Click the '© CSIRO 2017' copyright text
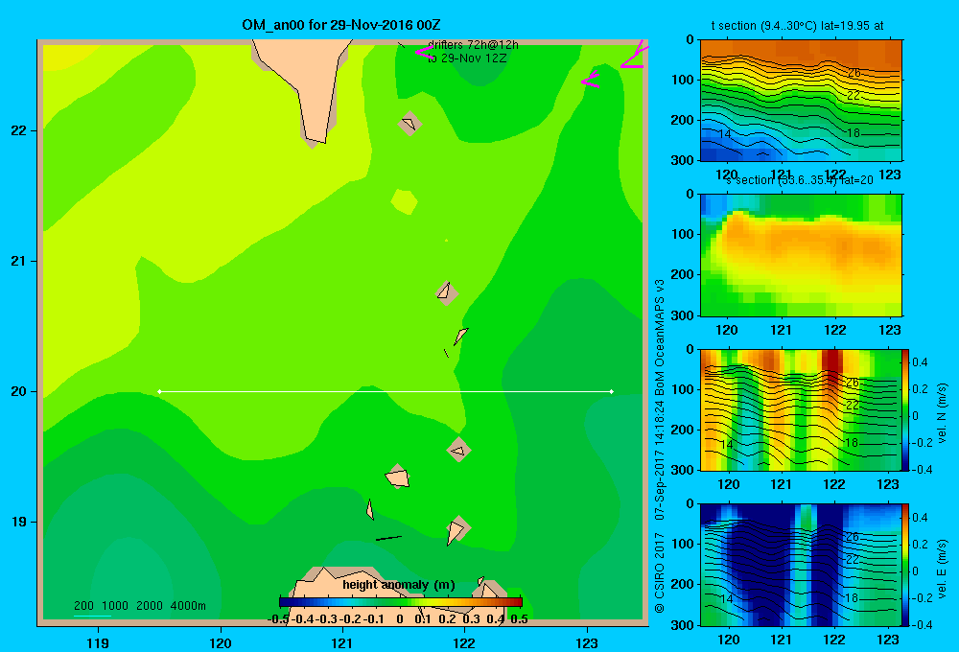This screenshot has width=959, height=652. pos(660,573)
